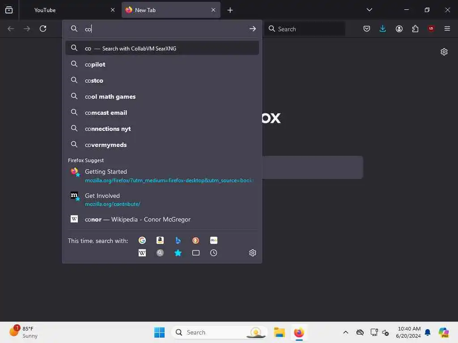Search bookmarks with the star icon
Screen dimensions: 458x343
[178, 253]
